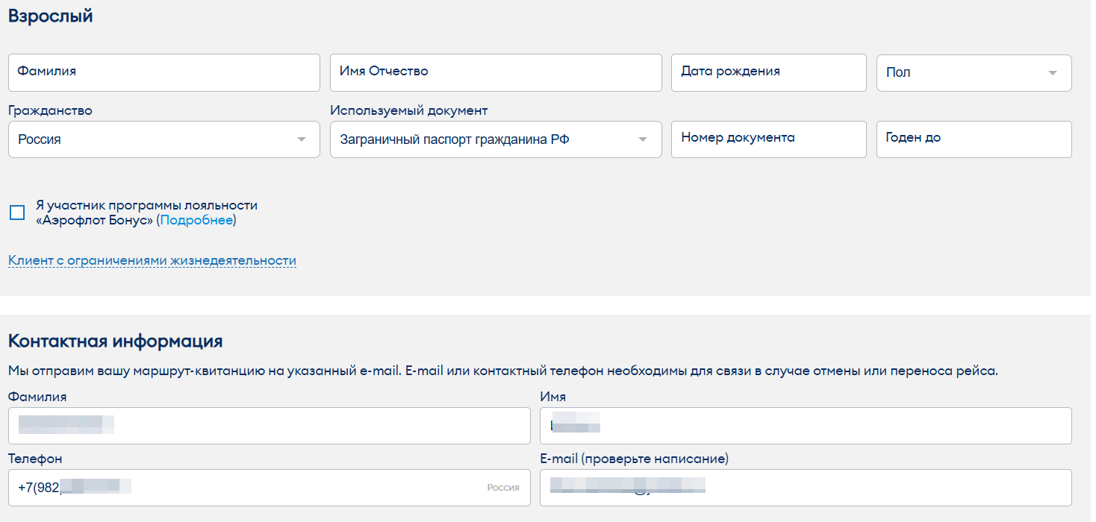Click the Номер документа field
This screenshot has width=1096, height=522.
pyautogui.click(x=768, y=139)
